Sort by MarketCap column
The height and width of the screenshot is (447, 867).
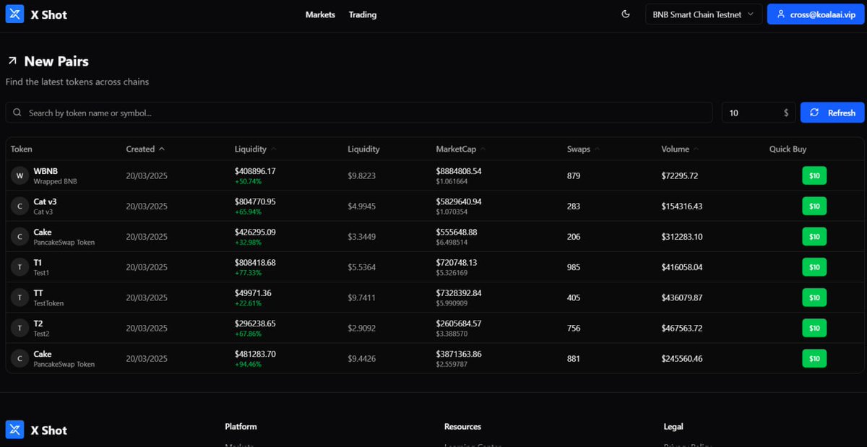coord(461,149)
